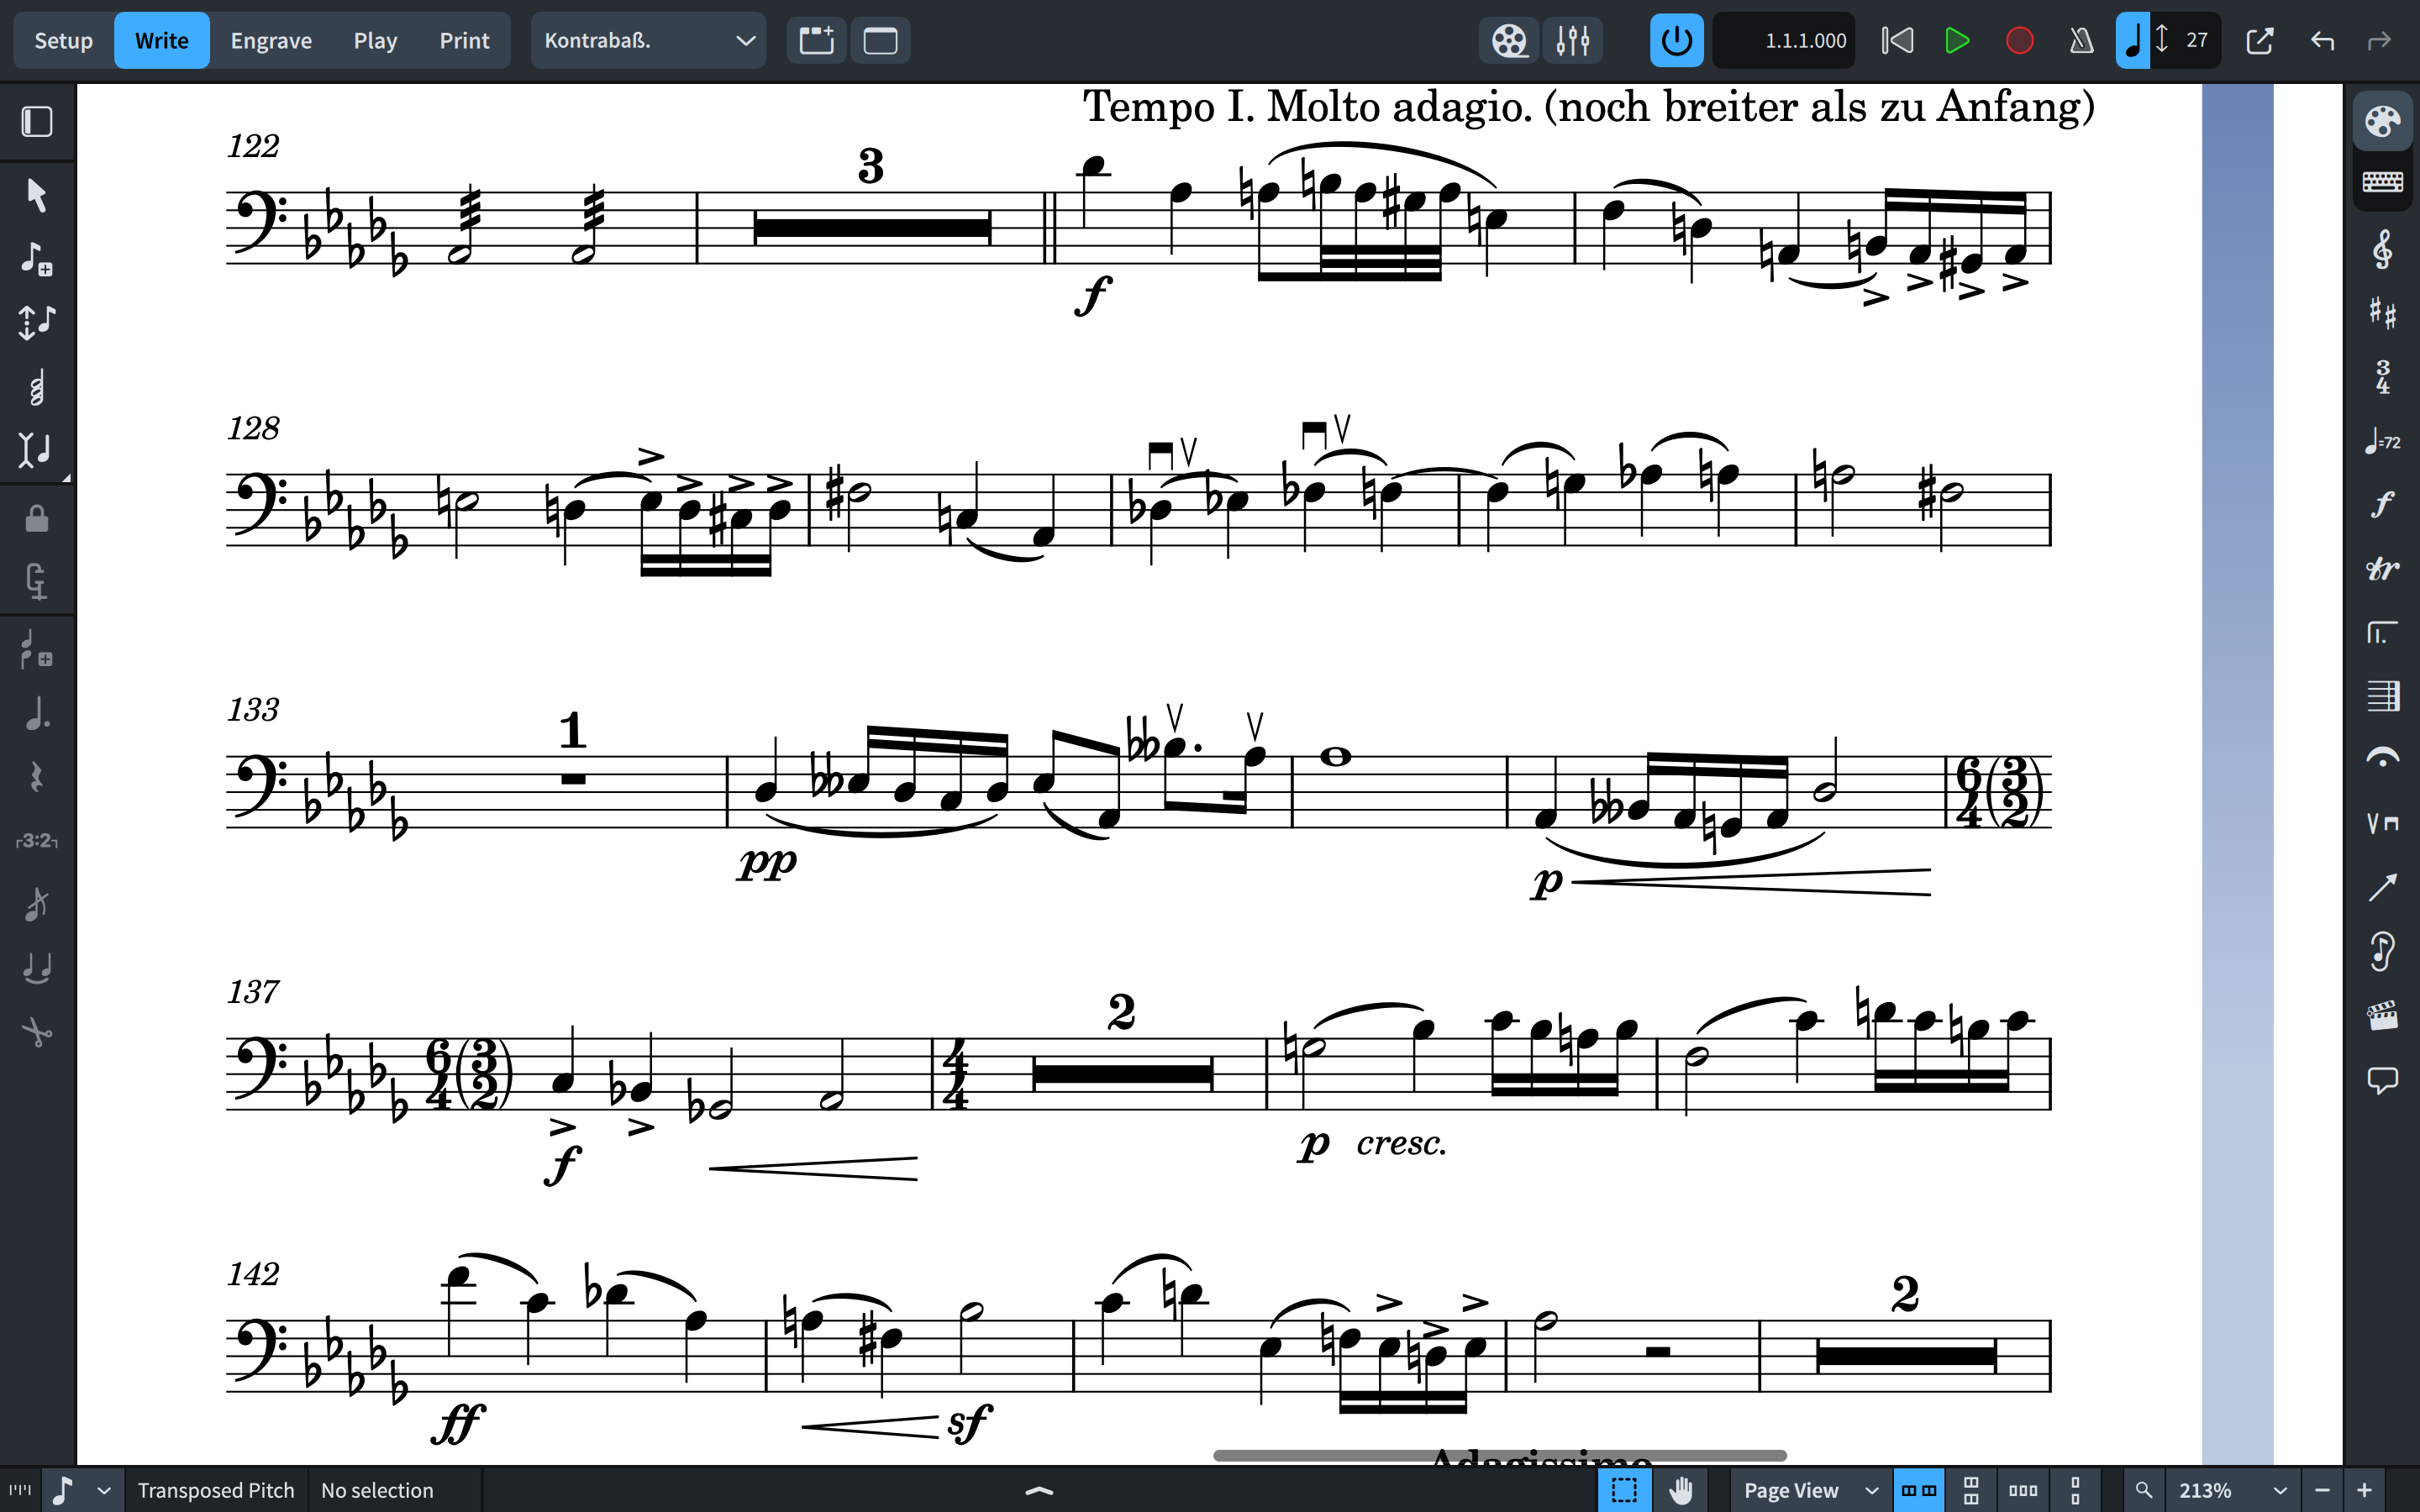Open the 213% zoom level dropdown
The width and height of the screenshot is (2420, 1512).
pos(2232,1490)
